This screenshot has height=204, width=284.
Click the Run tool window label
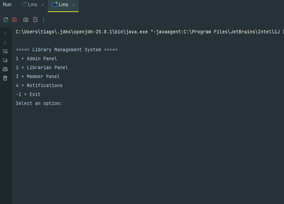tap(7, 4)
